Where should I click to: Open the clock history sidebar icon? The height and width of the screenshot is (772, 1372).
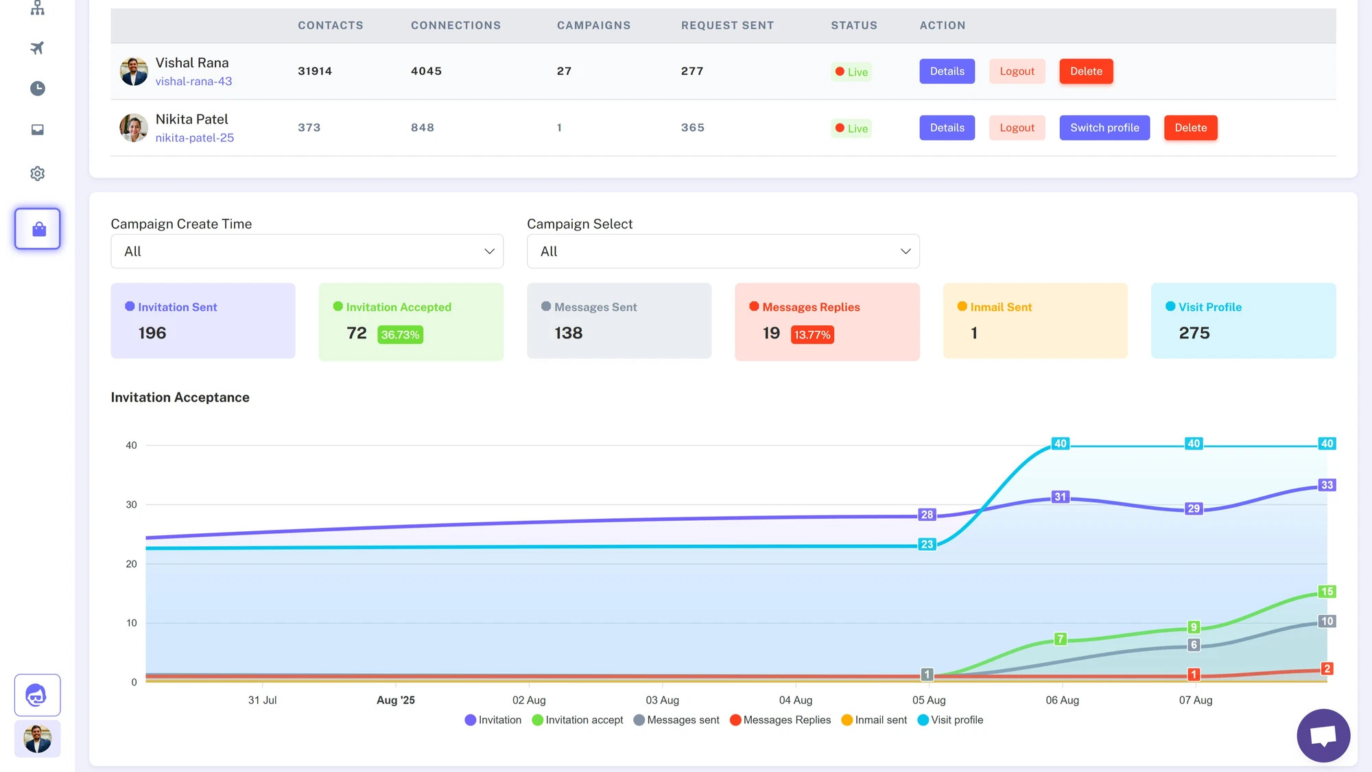(37, 89)
